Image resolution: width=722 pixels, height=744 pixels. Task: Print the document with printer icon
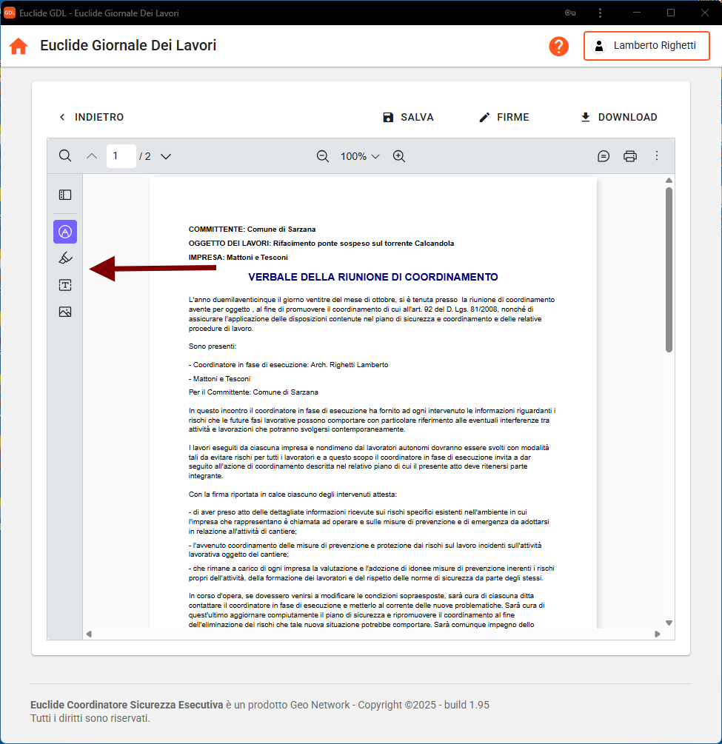point(630,156)
